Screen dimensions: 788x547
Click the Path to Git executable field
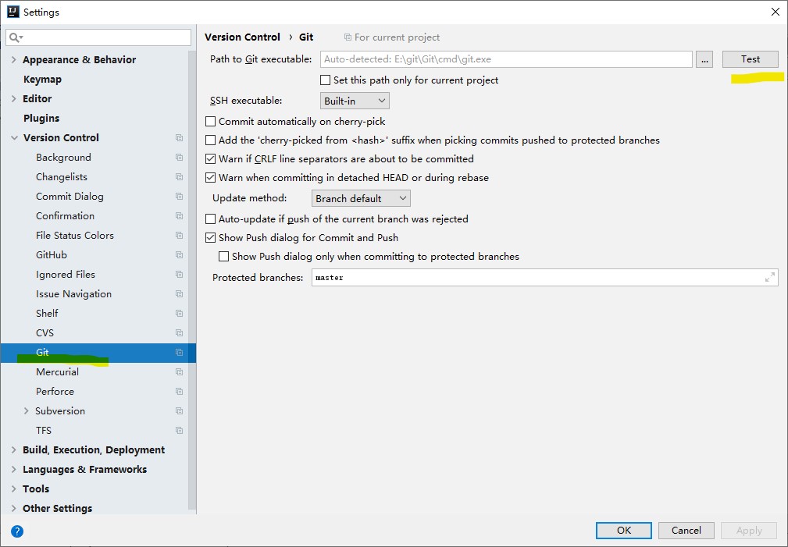506,59
